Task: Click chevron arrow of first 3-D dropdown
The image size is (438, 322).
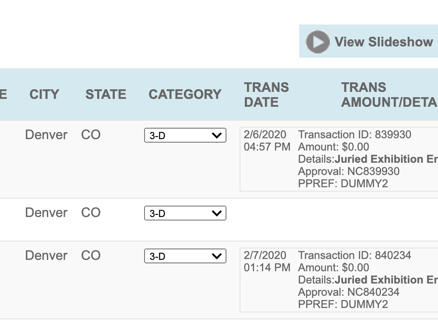Action: pyautogui.click(x=217, y=136)
